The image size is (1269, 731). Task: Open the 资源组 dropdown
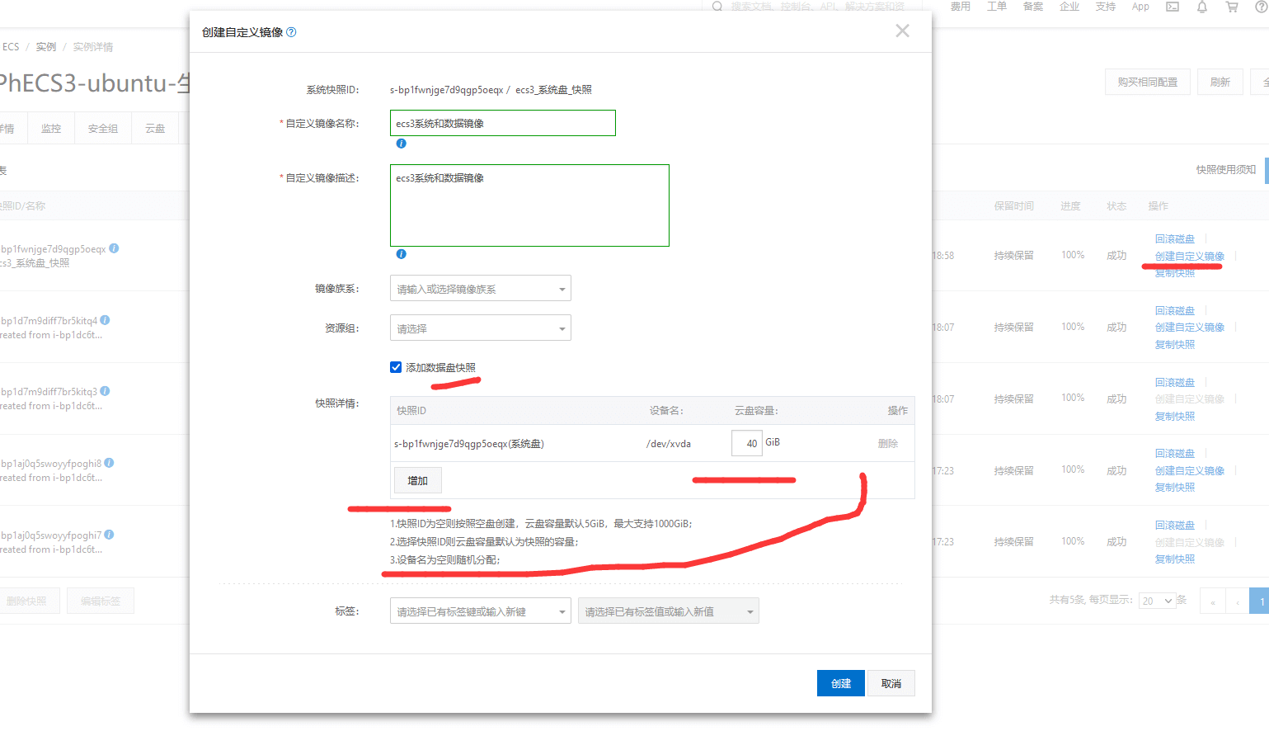(x=480, y=328)
